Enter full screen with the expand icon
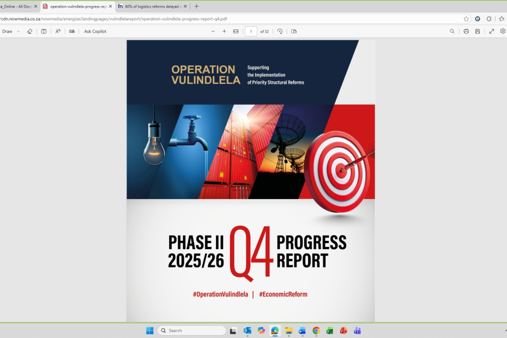507x338 pixels. (492, 32)
